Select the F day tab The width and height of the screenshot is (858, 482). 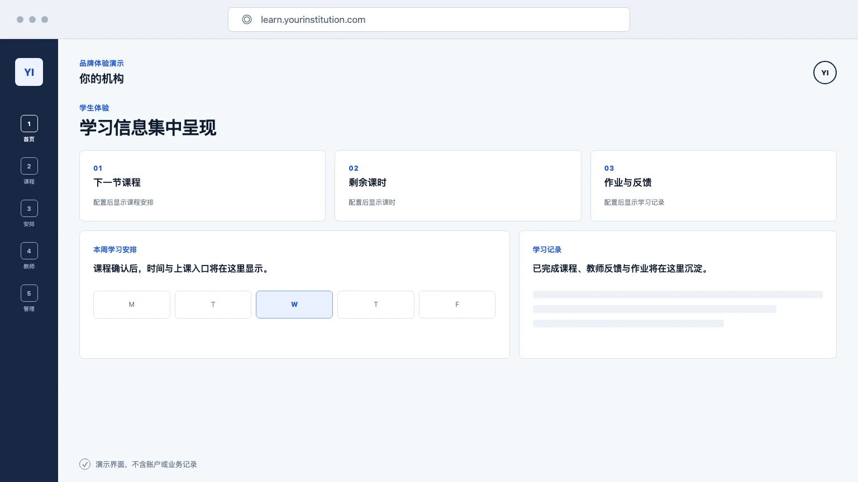pos(457,305)
